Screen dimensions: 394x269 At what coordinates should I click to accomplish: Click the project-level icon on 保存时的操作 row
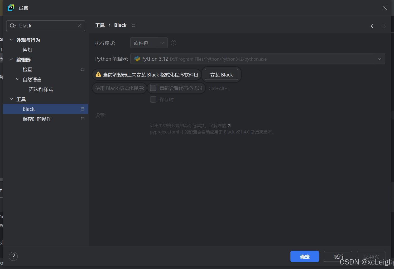[x=83, y=119]
